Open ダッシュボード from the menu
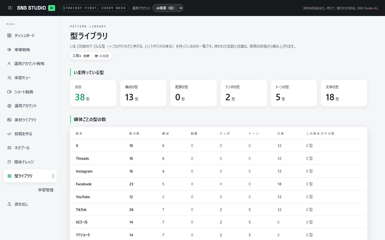 [x=30, y=36]
